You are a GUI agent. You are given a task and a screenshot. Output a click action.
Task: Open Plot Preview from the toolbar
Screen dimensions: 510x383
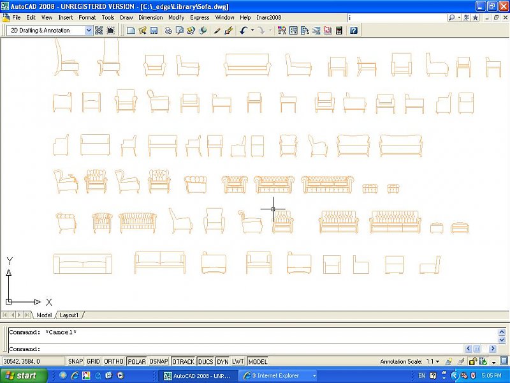pos(180,31)
